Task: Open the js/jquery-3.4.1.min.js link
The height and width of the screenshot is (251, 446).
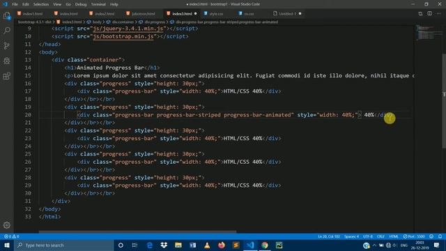Action: [x=128, y=29]
